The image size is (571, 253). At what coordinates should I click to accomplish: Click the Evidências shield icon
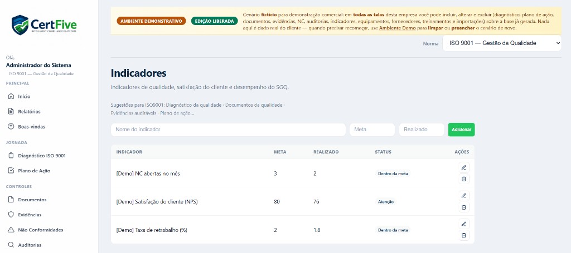click(x=11, y=215)
